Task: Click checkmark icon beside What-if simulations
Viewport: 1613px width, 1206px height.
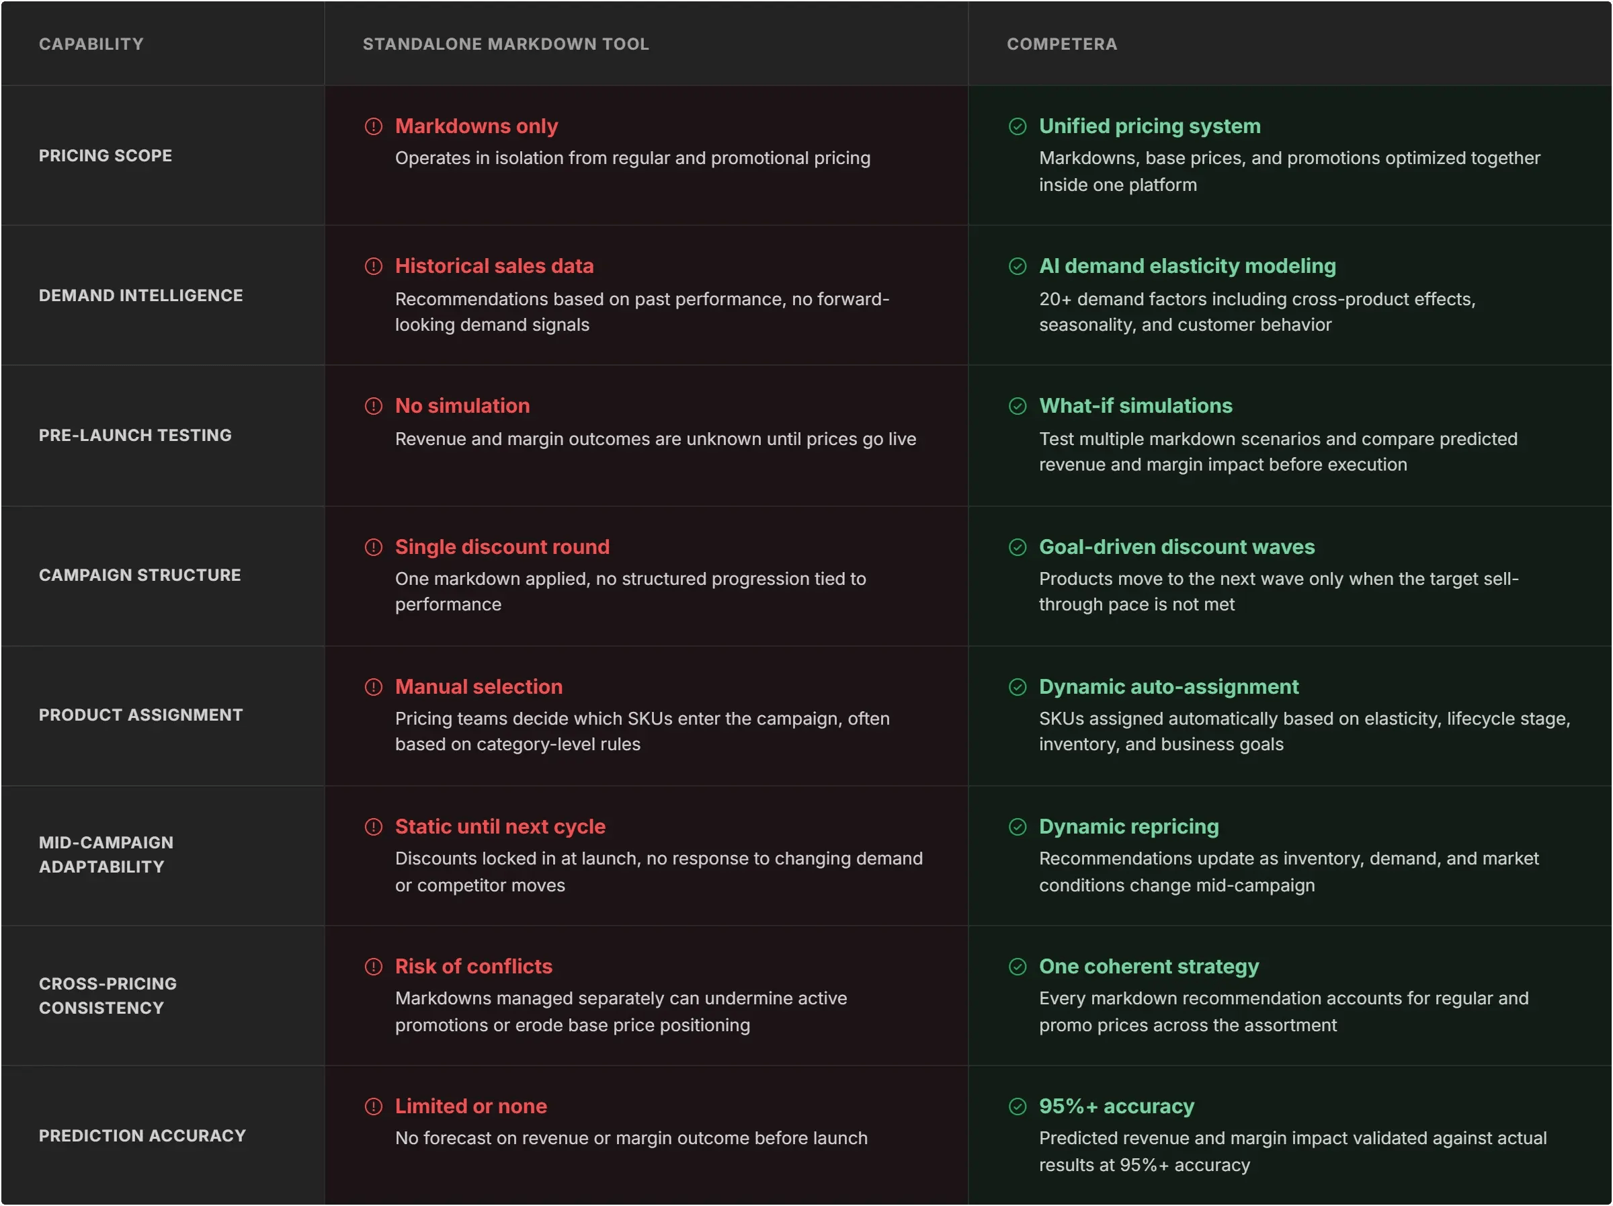Action: point(1018,407)
